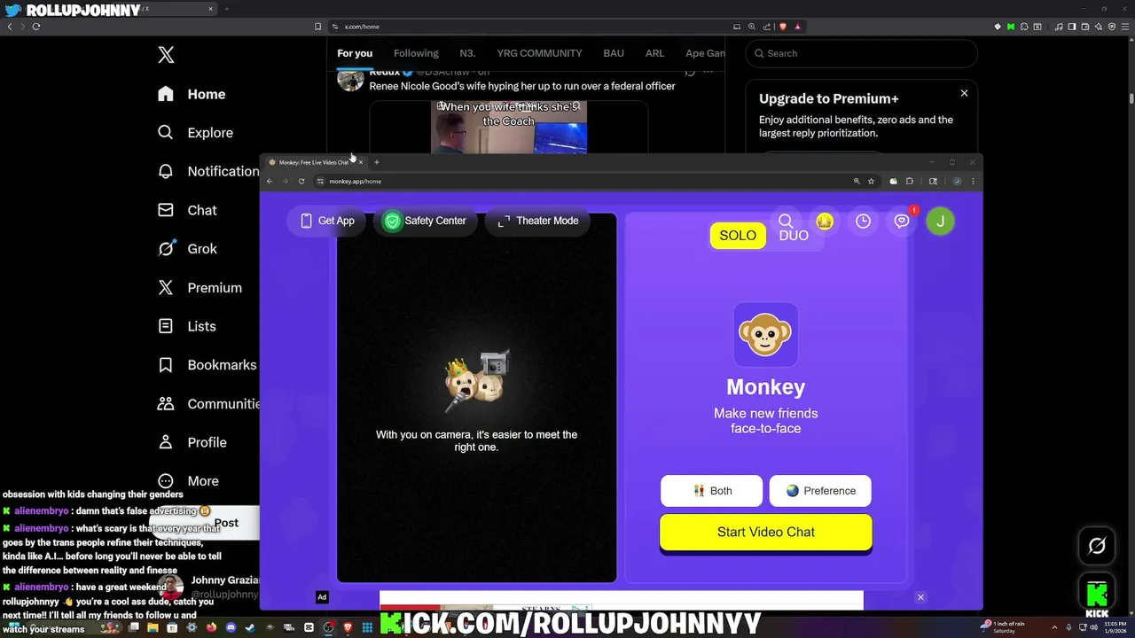Open the Brave Shields icon

pos(783,27)
